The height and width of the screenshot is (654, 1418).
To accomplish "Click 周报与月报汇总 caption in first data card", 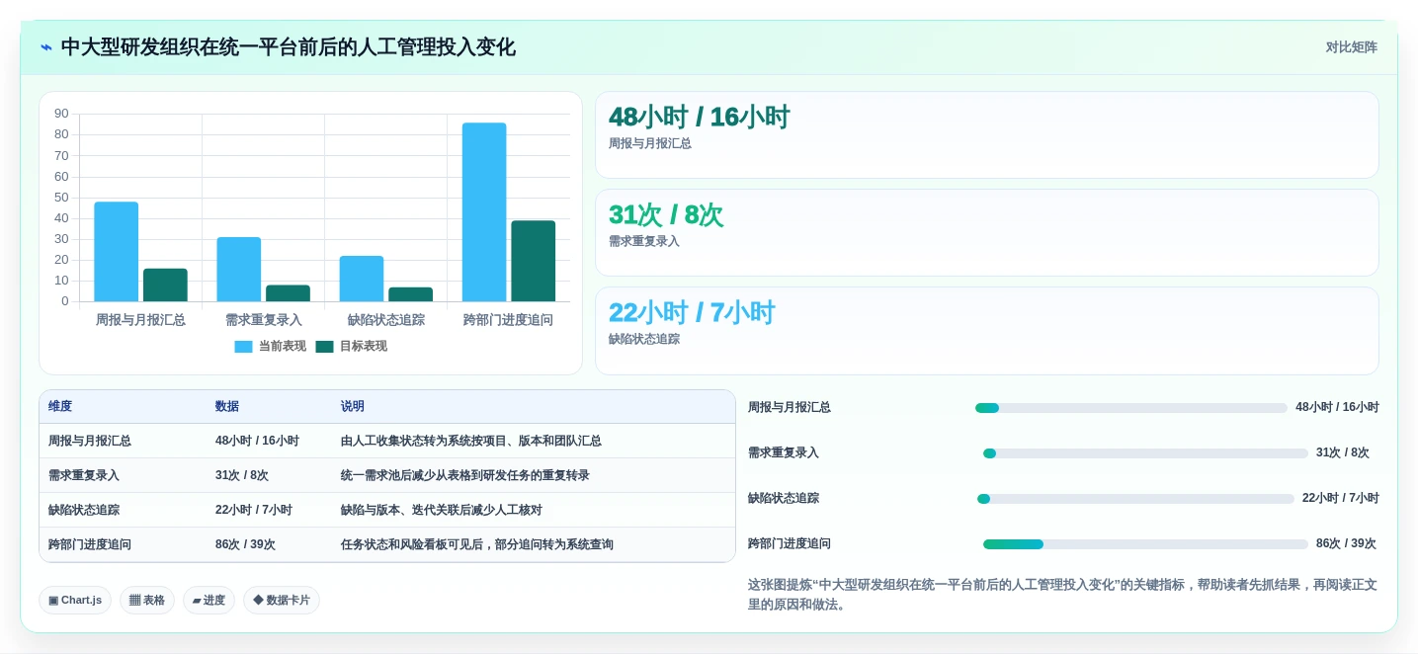I will coord(650,144).
